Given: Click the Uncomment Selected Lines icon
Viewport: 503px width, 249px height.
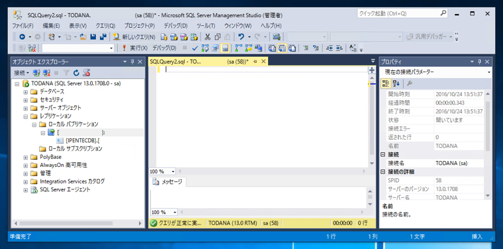Looking at the screenshot, I should coord(316,48).
